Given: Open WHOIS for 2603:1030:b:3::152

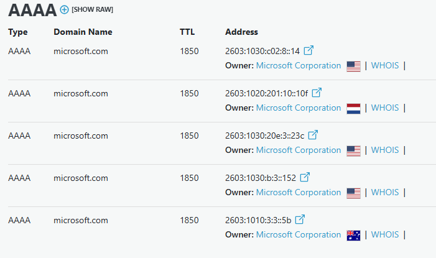Looking at the screenshot, I should point(385,192).
